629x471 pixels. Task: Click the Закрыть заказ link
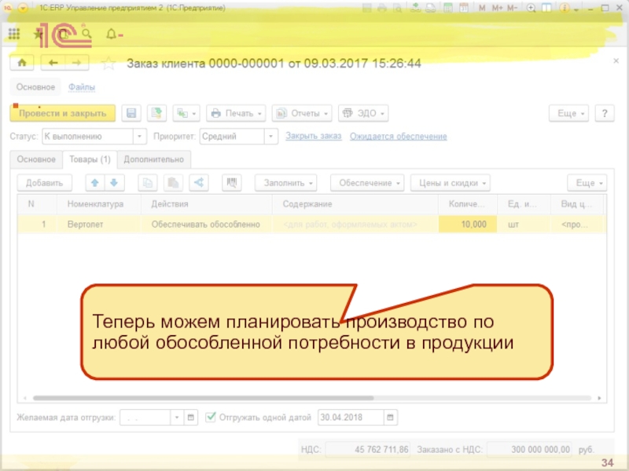click(x=313, y=137)
